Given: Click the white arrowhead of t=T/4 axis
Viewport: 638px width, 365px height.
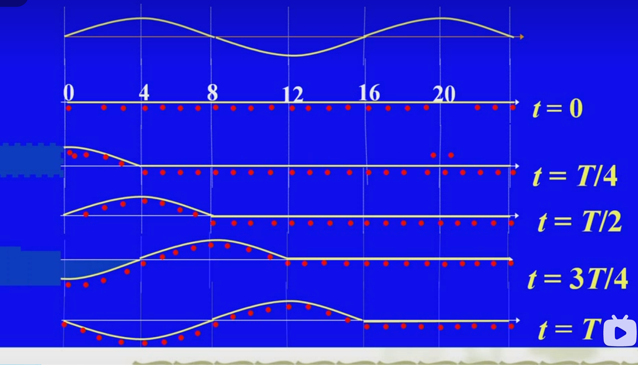Looking at the screenshot, I should click(x=517, y=166).
